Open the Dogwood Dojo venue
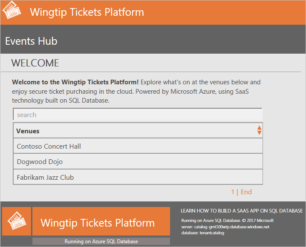306x247 pixels. pos(40,161)
